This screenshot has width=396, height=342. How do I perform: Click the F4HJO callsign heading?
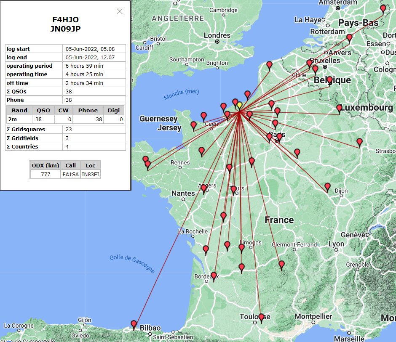pos(65,19)
